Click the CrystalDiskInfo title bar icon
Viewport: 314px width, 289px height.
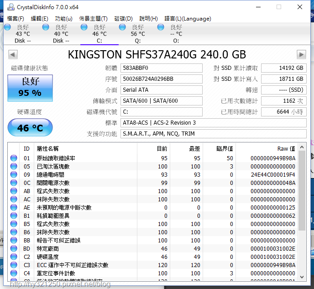click(11, 7)
